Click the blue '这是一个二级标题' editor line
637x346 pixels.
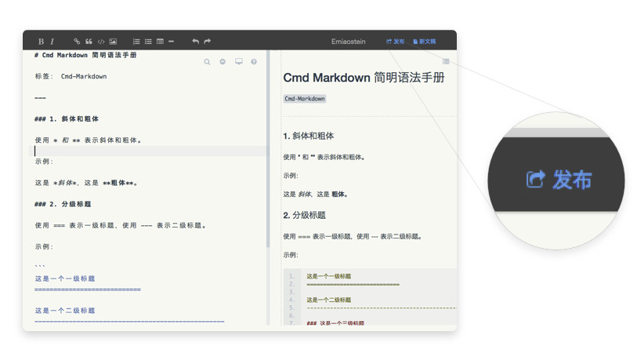(x=64, y=311)
